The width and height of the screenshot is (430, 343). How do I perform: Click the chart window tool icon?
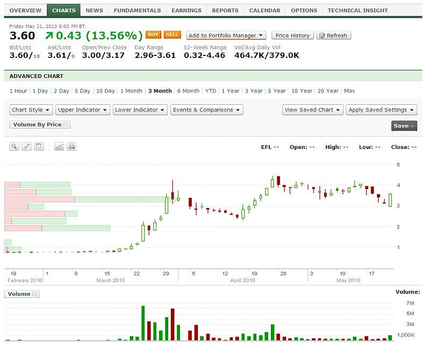[x=38, y=146]
